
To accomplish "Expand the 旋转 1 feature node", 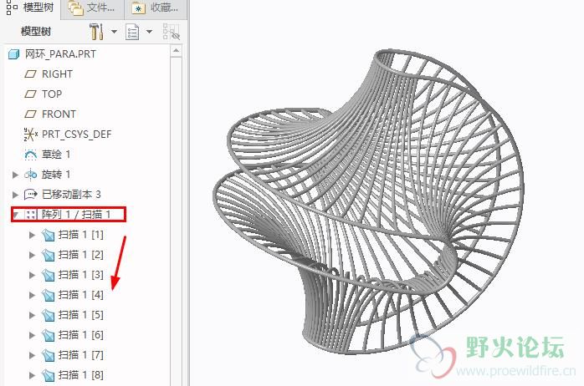I will point(15,175).
